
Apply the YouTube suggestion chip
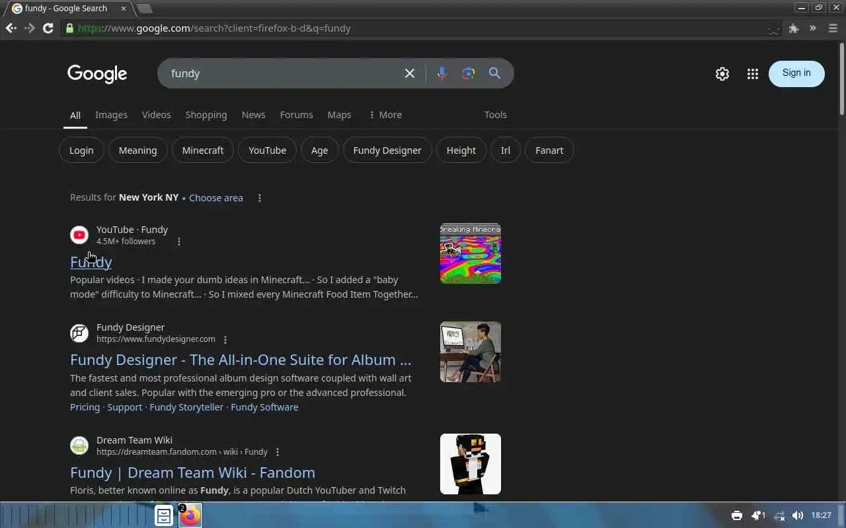click(267, 150)
